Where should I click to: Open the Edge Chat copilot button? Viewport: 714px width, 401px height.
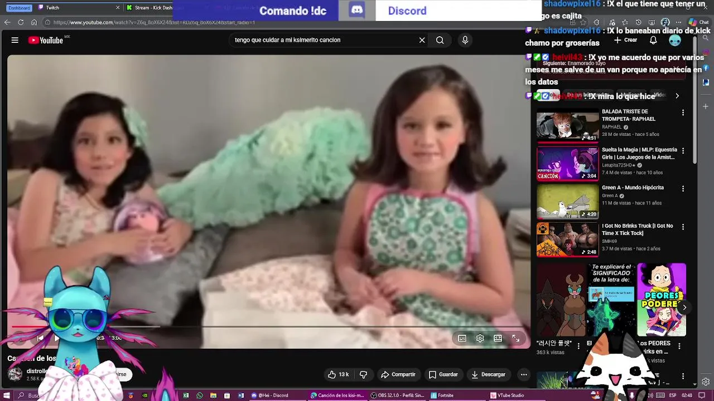click(x=698, y=22)
